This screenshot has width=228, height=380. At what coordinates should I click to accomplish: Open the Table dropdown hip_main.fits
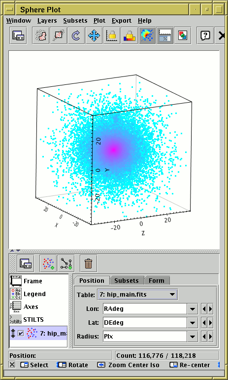[x=137, y=295]
